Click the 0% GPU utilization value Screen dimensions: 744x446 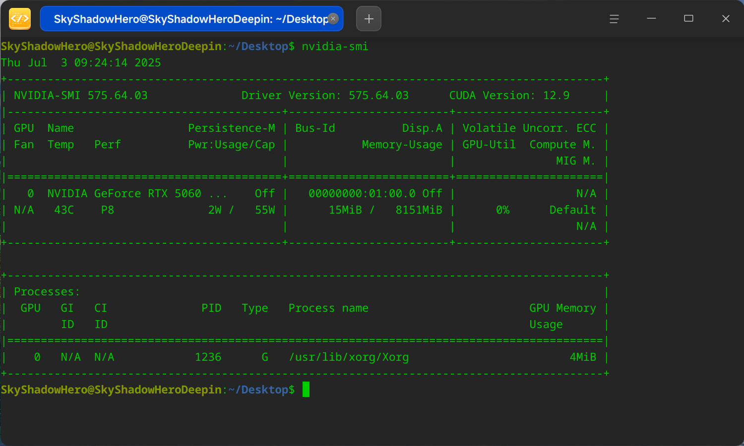[x=502, y=210]
